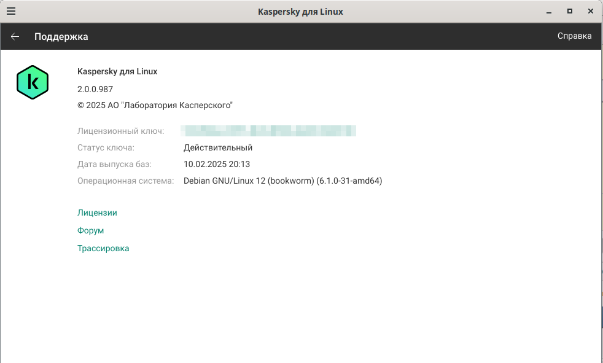Click the version number 2.0.0.987

pyautogui.click(x=95, y=89)
